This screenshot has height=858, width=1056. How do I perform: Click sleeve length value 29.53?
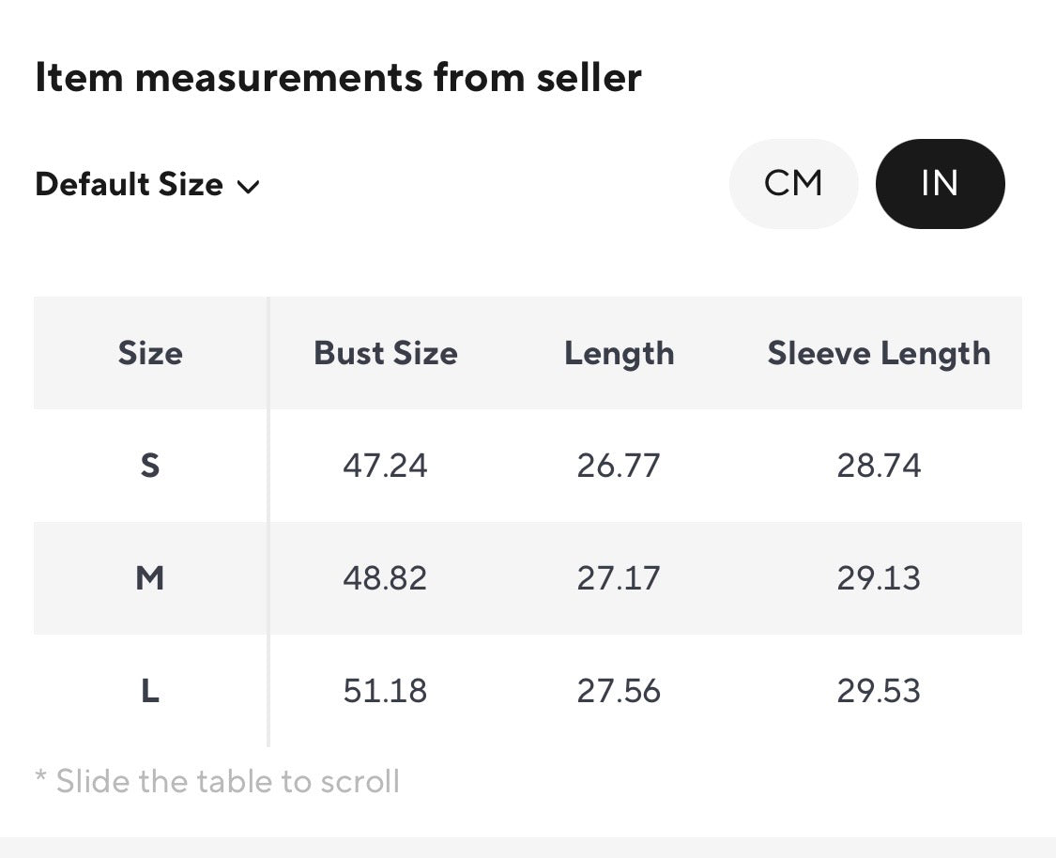click(879, 690)
